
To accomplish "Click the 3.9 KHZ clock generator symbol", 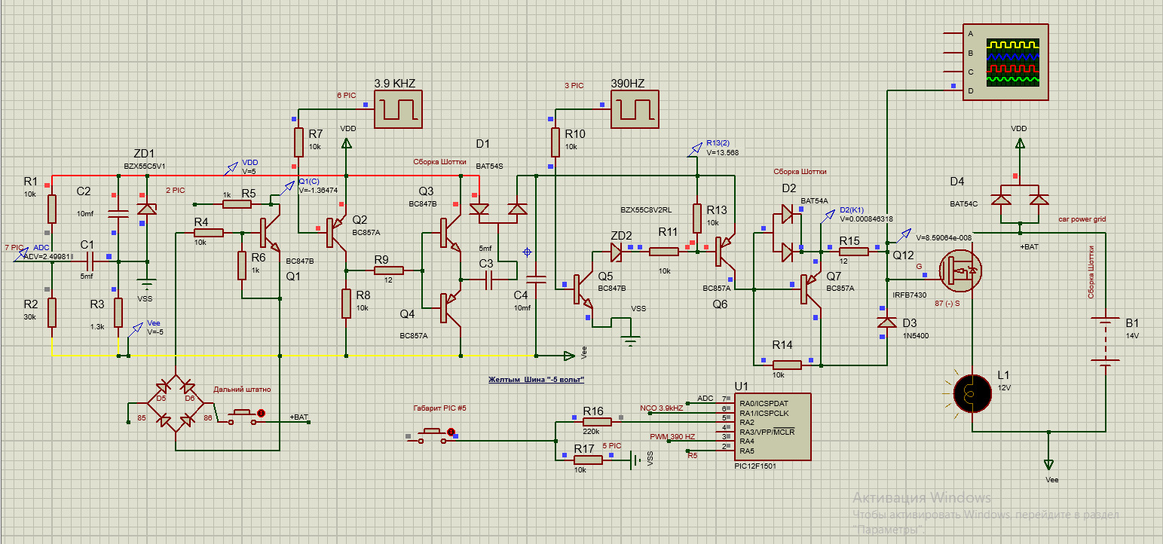I will coord(399,108).
